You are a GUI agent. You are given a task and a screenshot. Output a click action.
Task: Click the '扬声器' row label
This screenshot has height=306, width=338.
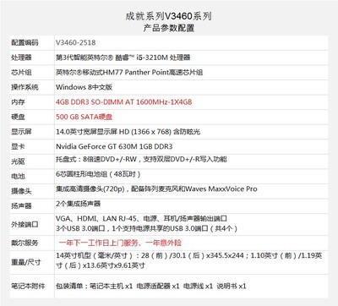21,206
